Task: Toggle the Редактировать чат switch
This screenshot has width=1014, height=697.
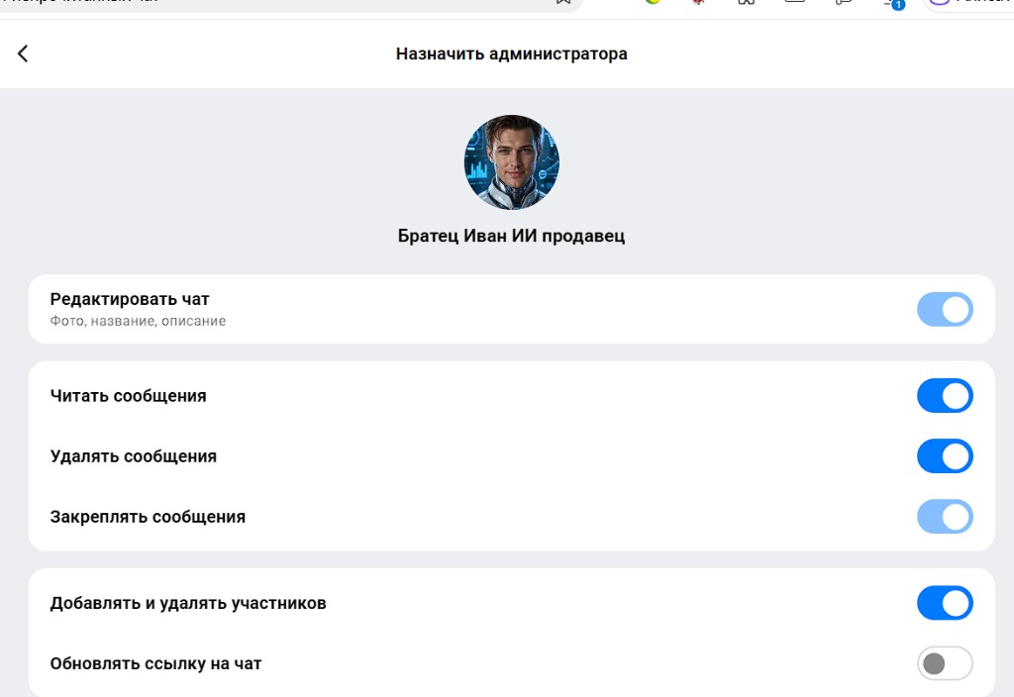Action: pos(945,309)
